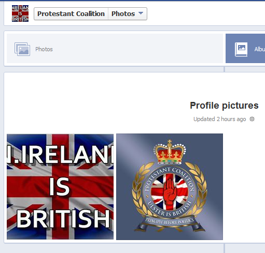The width and height of the screenshot is (265, 253).
Task: Open the album settings gear icon
Action: click(x=252, y=119)
